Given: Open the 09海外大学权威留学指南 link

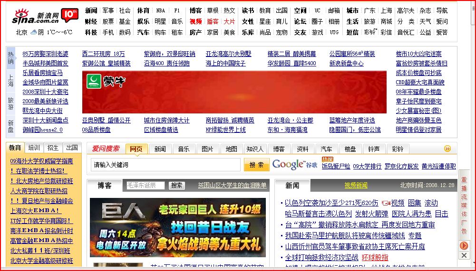Looking at the screenshot, I should pyautogui.click(x=41, y=161).
